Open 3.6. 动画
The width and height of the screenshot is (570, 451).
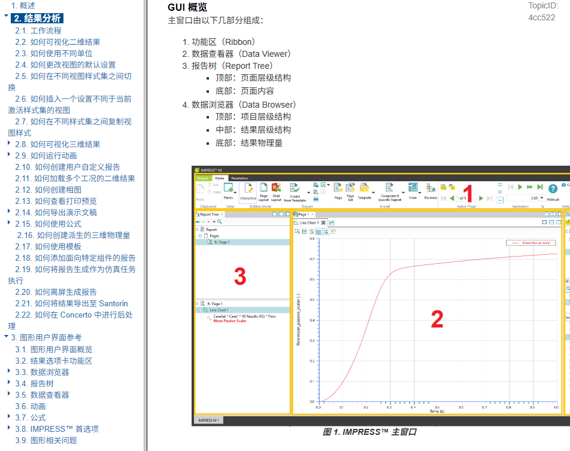(x=31, y=406)
